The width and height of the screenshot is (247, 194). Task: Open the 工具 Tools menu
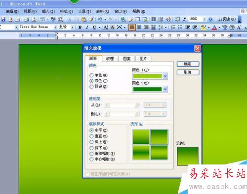pos(84,11)
